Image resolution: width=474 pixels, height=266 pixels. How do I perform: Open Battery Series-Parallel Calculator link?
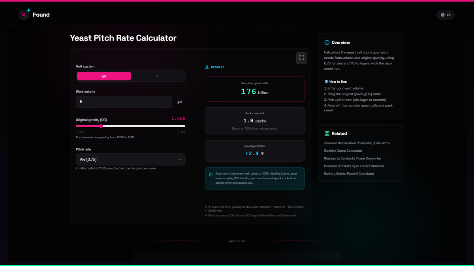coord(349,173)
